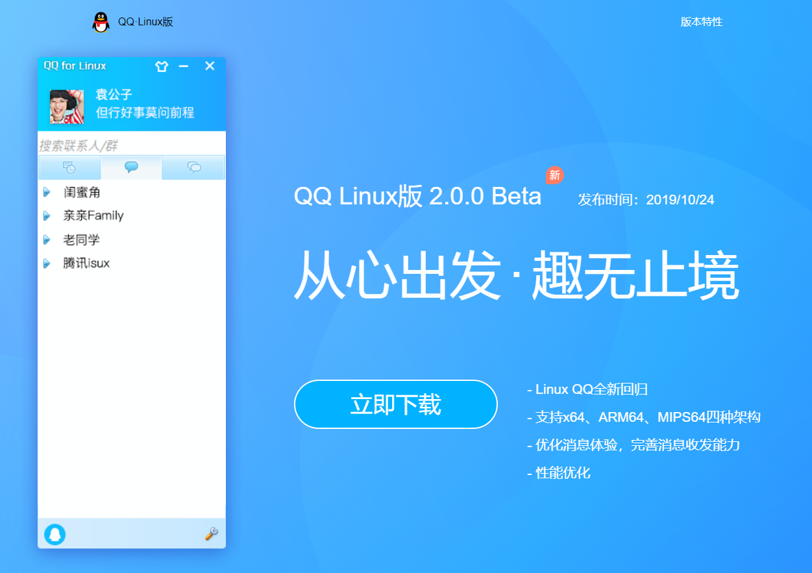The width and height of the screenshot is (812, 573).
Task: Click the 搜索联系人/群 search field
Action: click(x=132, y=145)
